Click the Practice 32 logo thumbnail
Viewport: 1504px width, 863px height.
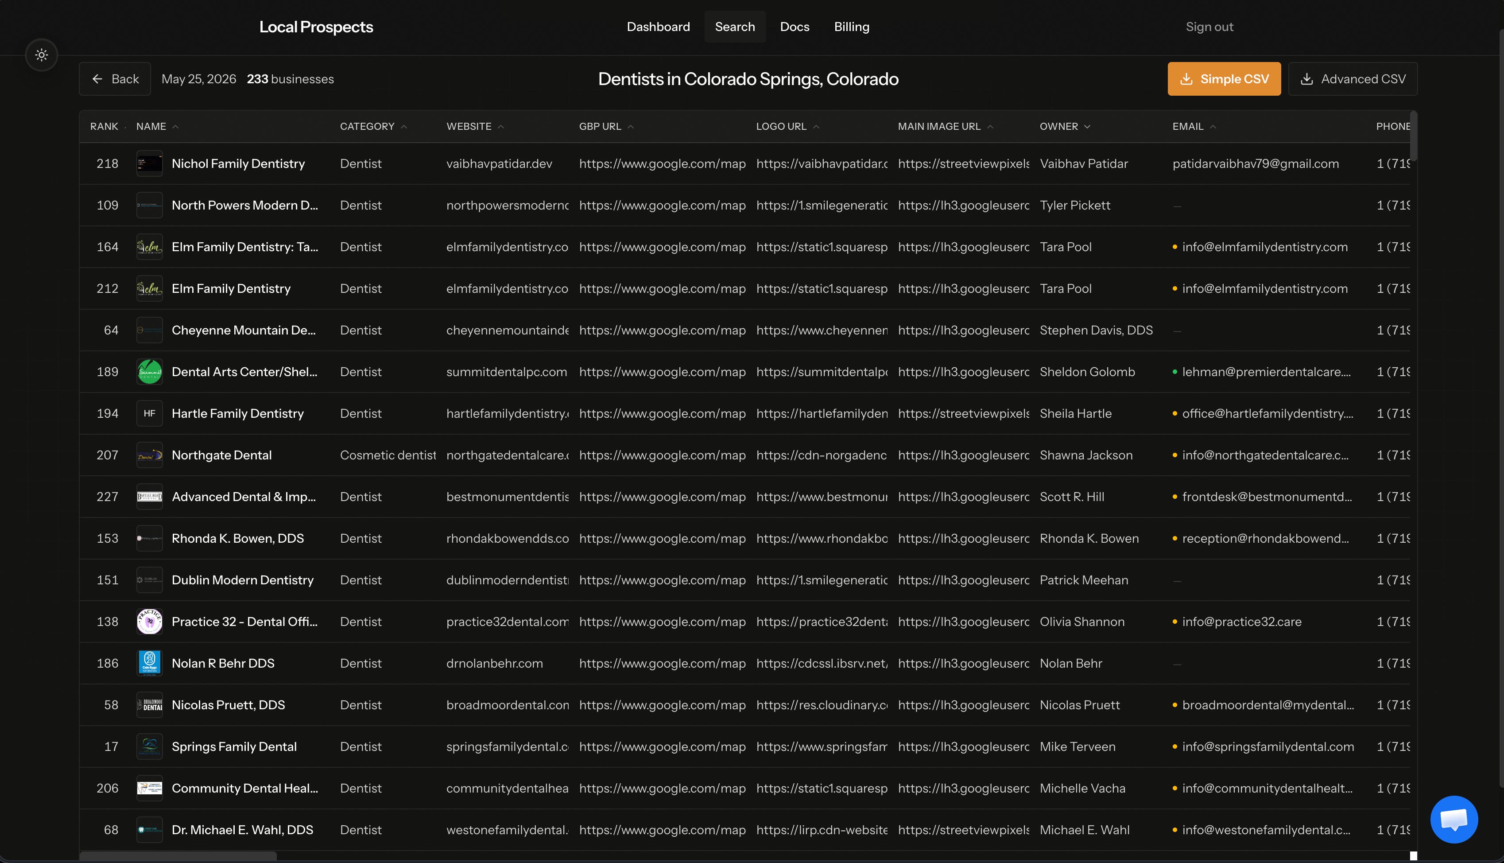pyautogui.click(x=149, y=622)
